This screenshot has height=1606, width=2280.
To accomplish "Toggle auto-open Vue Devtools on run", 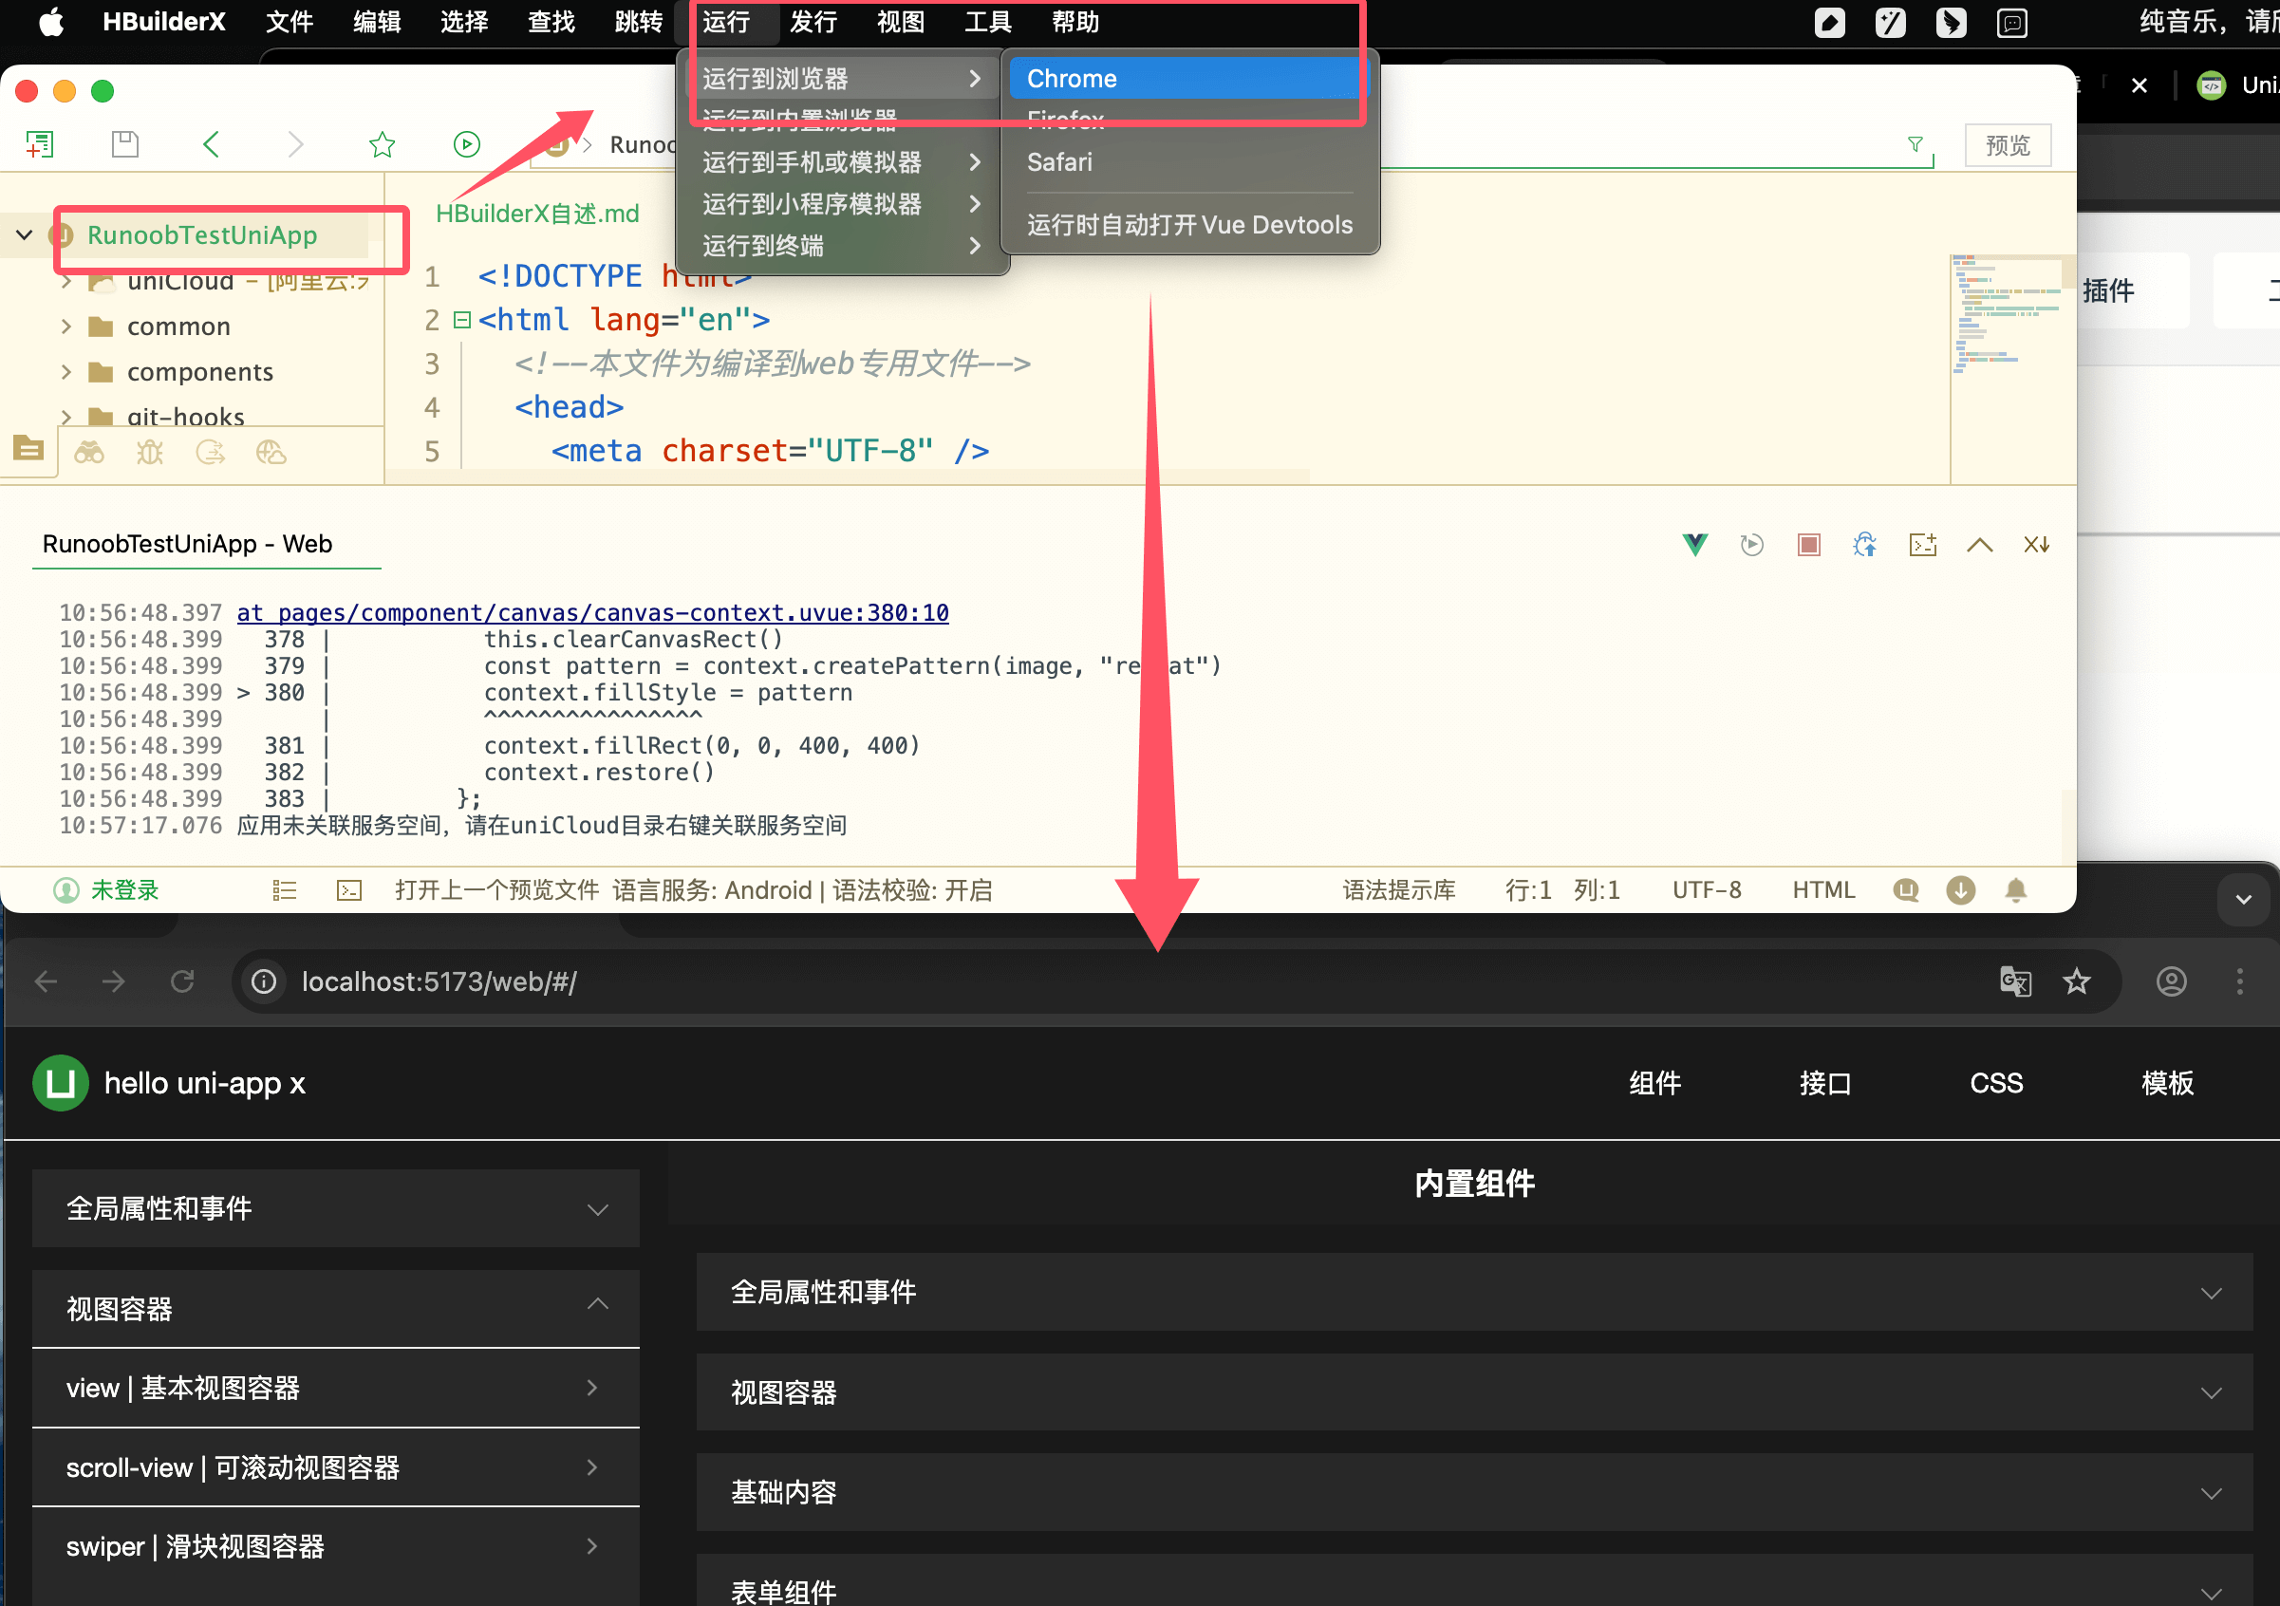I will click(1188, 226).
